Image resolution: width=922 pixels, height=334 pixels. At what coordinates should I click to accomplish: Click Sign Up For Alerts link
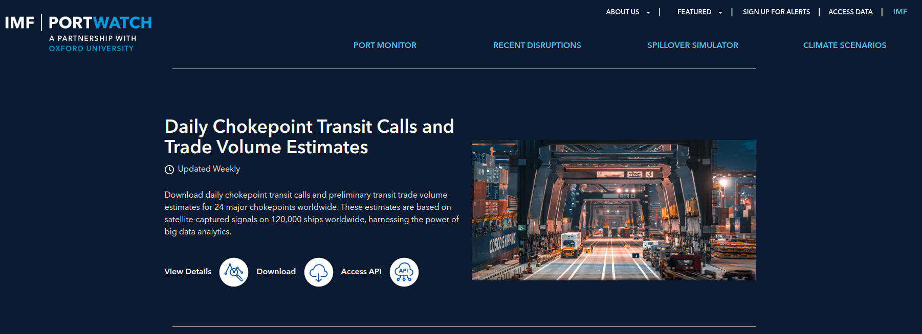point(776,12)
